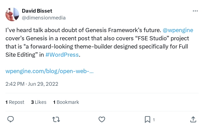Click David Bisset's profile avatar
The width and height of the screenshot is (204, 124).
12,14
